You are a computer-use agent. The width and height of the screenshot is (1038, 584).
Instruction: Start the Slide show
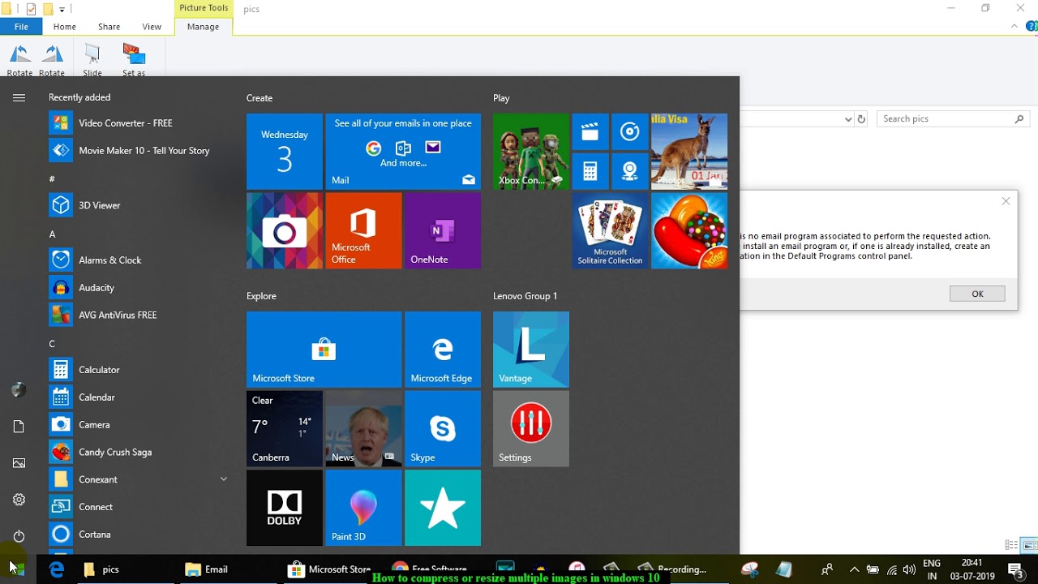pos(92,60)
